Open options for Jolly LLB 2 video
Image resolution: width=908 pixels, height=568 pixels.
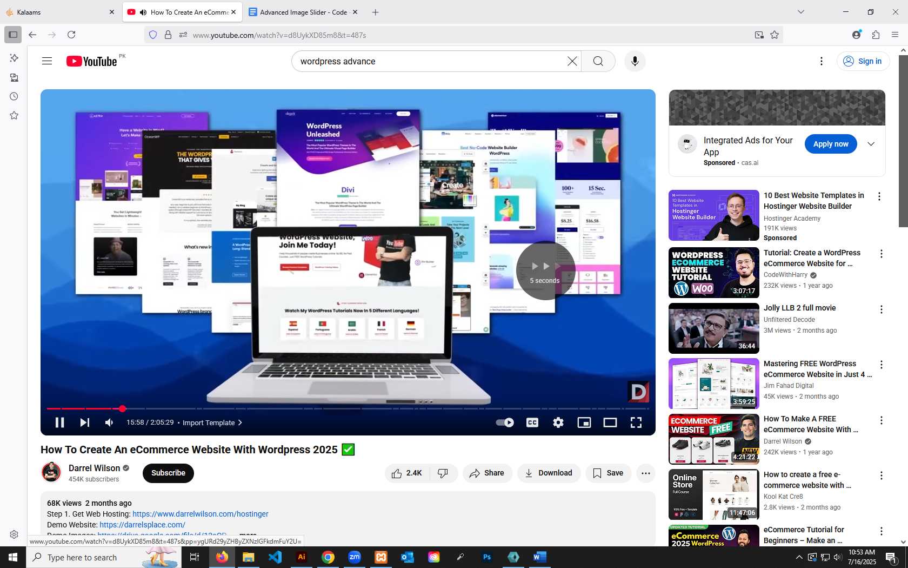(882, 309)
